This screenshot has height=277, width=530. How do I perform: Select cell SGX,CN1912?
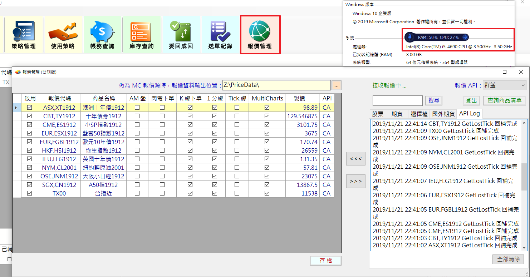click(x=60, y=185)
